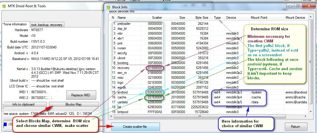Click the blue square icon near i10 text
Image resolution: width=317 pixels, height=133 pixels.
pyautogui.click(x=5, y=124)
